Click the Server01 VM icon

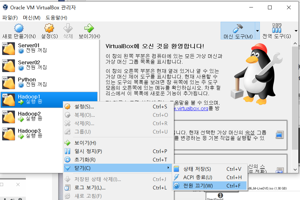pos(9,48)
